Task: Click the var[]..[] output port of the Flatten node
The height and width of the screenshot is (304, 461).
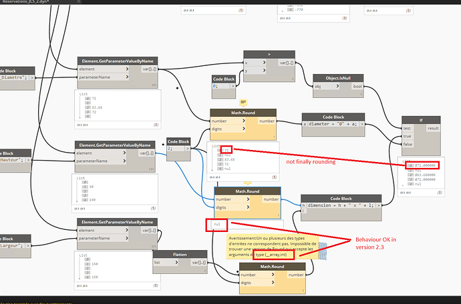Action: [198, 262]
